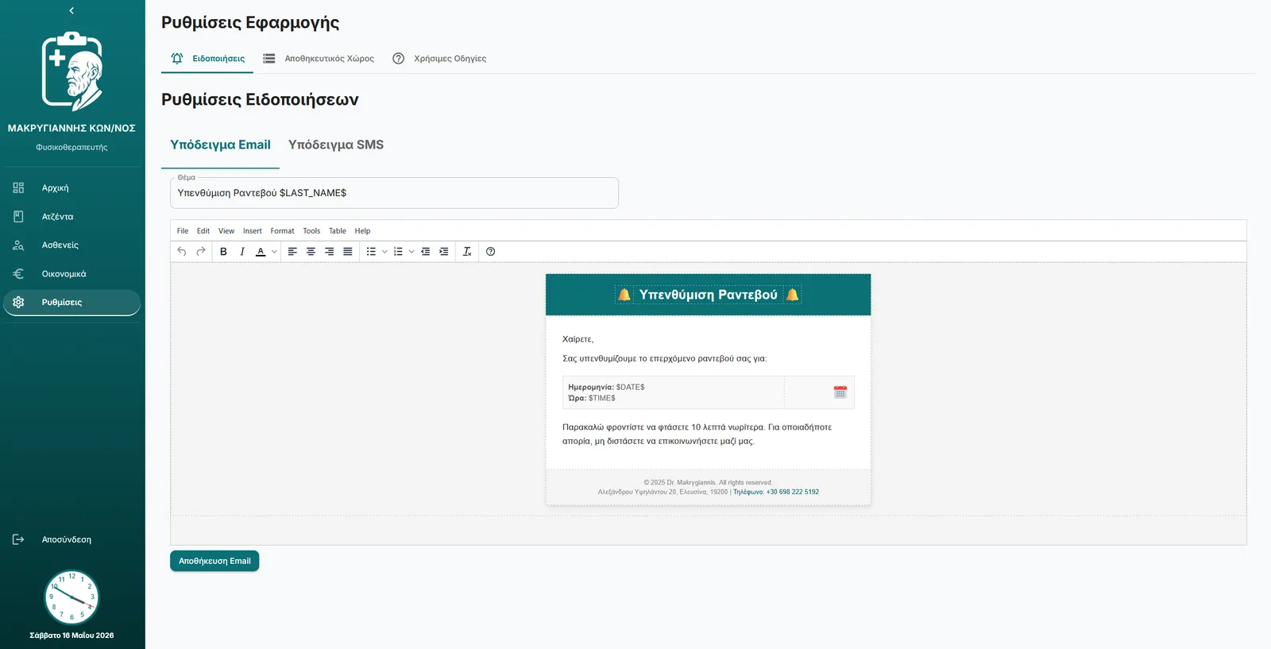Insert a bullet list
The height and width of the screenshot is (649, 1271).
pos(371,252)
